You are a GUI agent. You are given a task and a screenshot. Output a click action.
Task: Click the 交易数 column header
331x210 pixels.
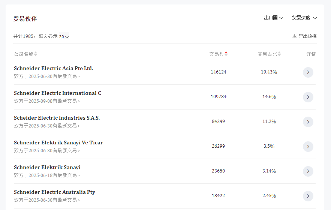pyautogui.click(x=216, y=54)
